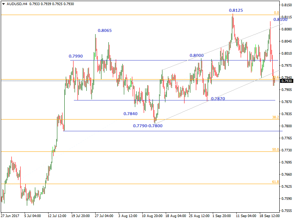The height and width of the screenshot is (220, 294).
Task: Select the 0.7840 price annotation
Action: coord(130,114)
